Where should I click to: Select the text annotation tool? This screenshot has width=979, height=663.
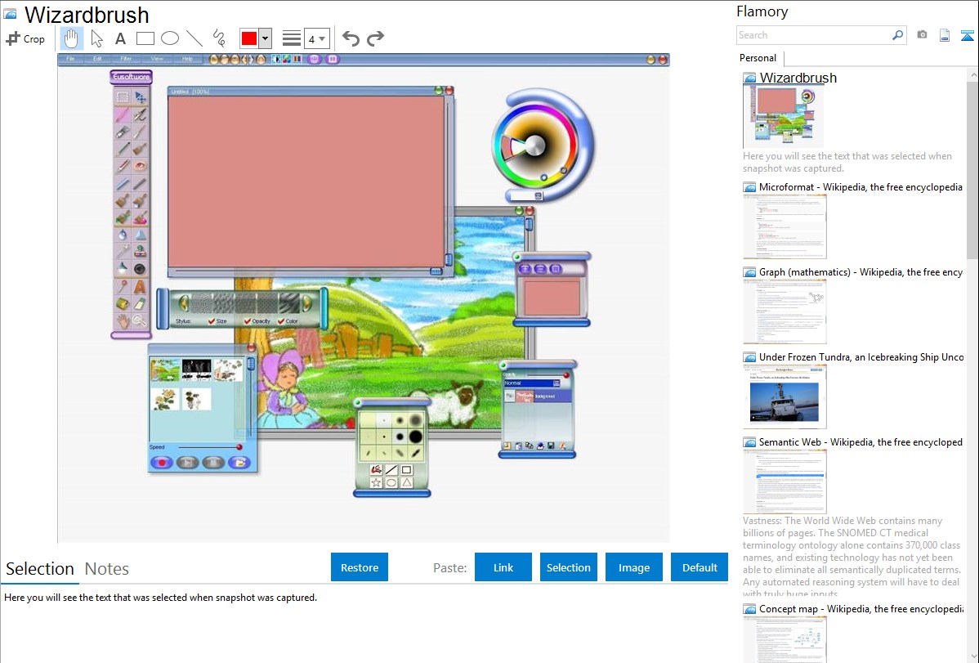point(120,38)
